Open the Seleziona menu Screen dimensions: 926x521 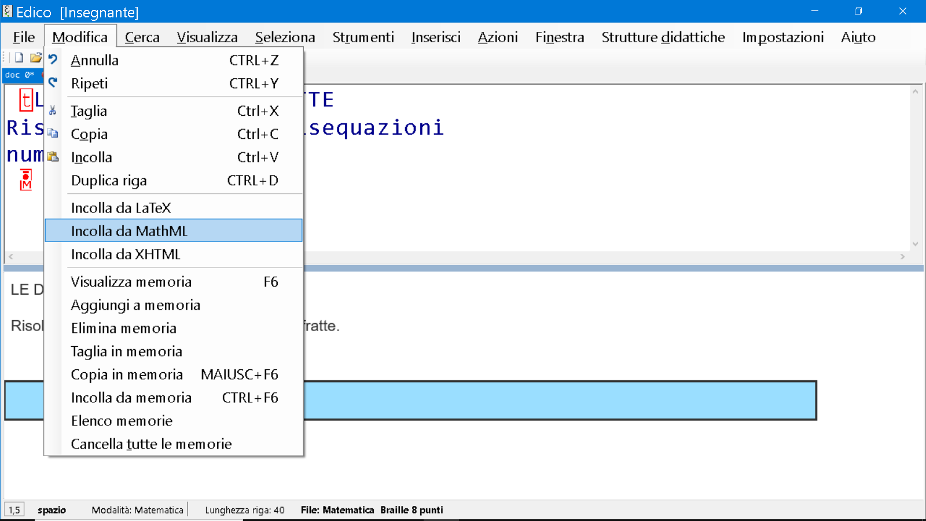click(285, 37)
